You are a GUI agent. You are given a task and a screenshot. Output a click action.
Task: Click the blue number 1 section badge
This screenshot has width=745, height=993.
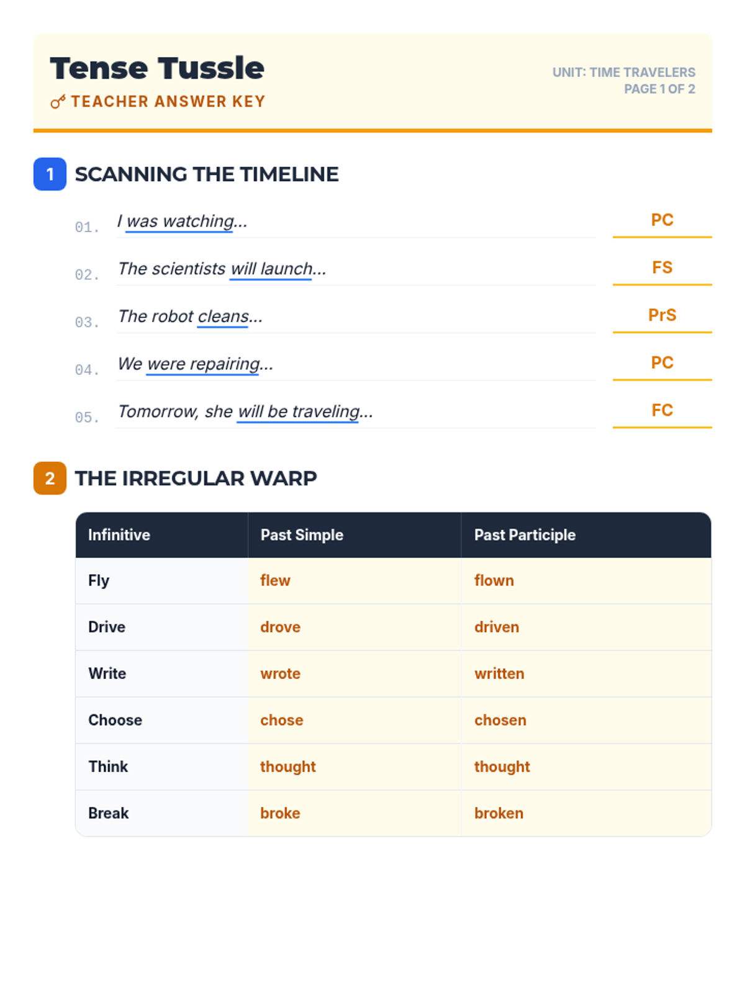pyautogui.click(x=50, y=174)
